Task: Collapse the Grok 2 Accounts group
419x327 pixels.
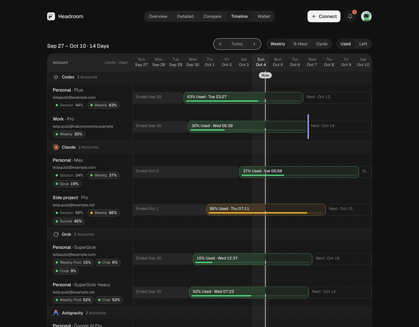Action: tap(209, 234)
